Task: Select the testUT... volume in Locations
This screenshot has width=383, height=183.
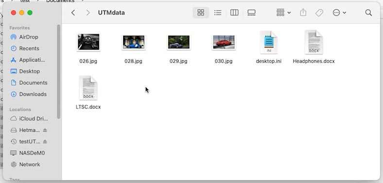Action: pyautogui.click(x=25, y=141)
